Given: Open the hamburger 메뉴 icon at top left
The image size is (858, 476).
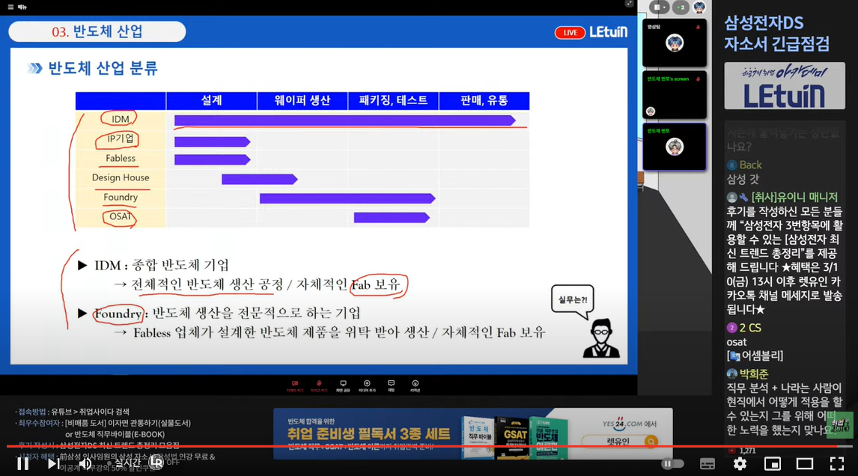Looking at the screenshot, I should 10,7.
